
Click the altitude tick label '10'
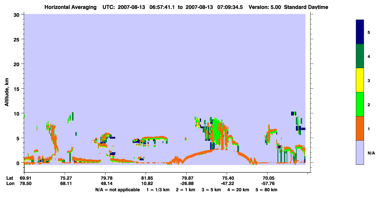pyautogui.click(x=17, y=113)
